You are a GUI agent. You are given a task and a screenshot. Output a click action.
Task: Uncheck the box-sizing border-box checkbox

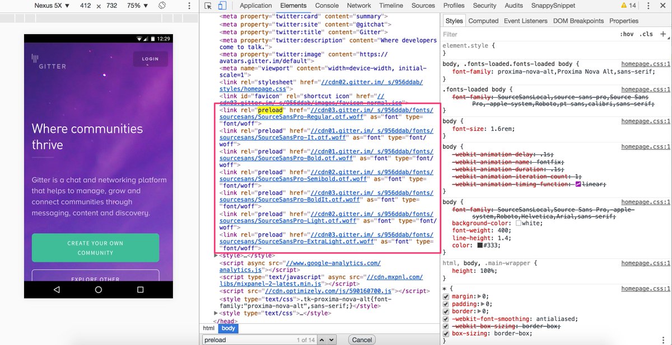446,333
